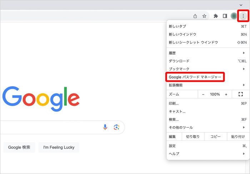This screenshot has width=250, height=174.
Task: Start voice search with microphone icon
Action: pos(105,127)
